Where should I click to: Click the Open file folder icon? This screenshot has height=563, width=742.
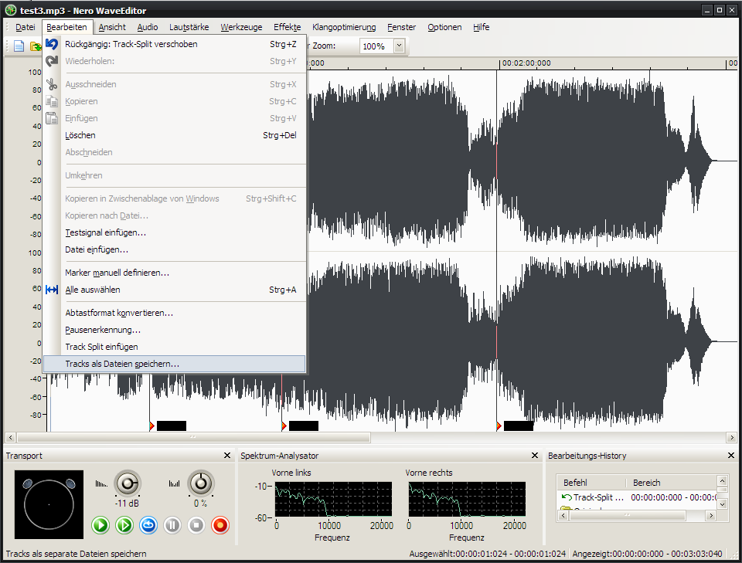(x=35, y=46)
